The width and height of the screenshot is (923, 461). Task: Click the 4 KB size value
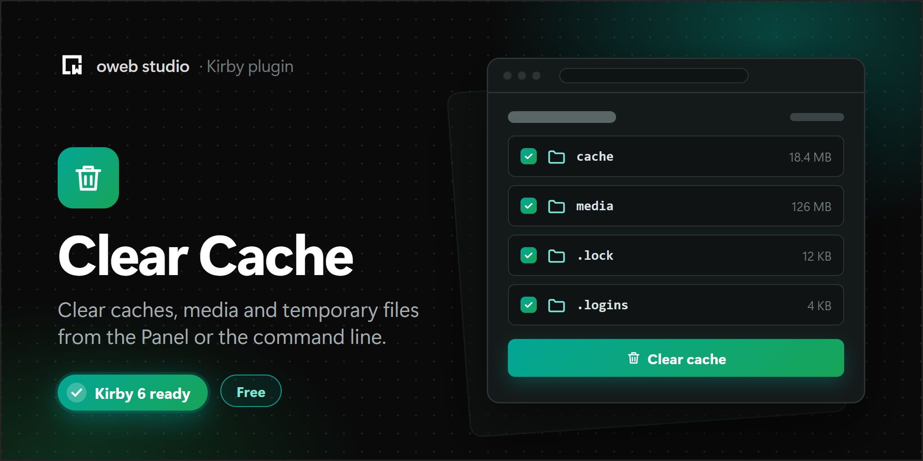click(819, 306)
